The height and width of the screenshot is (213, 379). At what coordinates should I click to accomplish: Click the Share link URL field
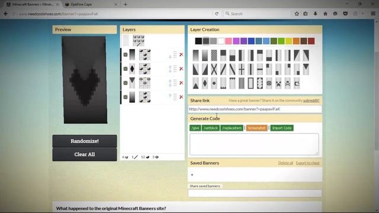pos(255,109)
